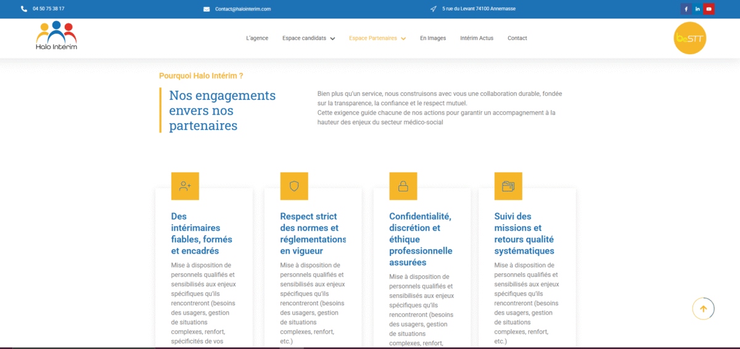The width and height of the screenshot is (740, 349).
Task: Click the envelope email icon
Action: click(x=207, y=9)
